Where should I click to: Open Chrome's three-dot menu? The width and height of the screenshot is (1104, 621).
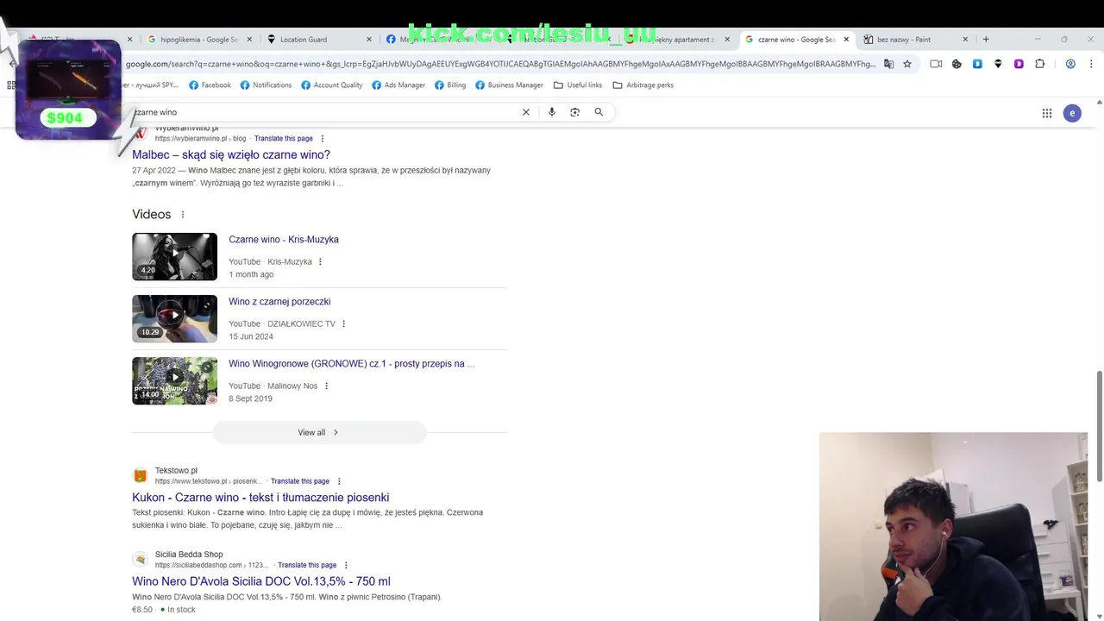coord(1091,64)
